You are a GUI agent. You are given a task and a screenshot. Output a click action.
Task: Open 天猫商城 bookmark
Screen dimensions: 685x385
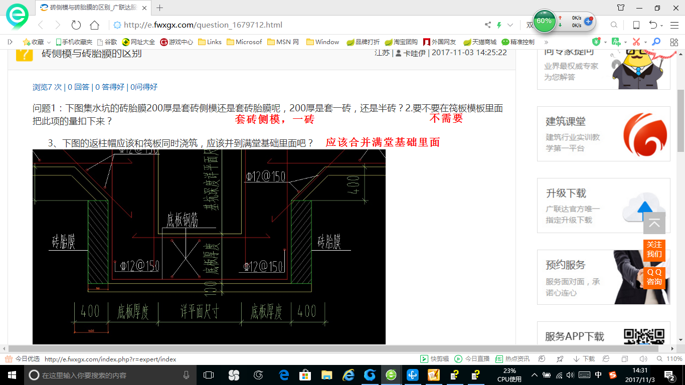point(480,42)
